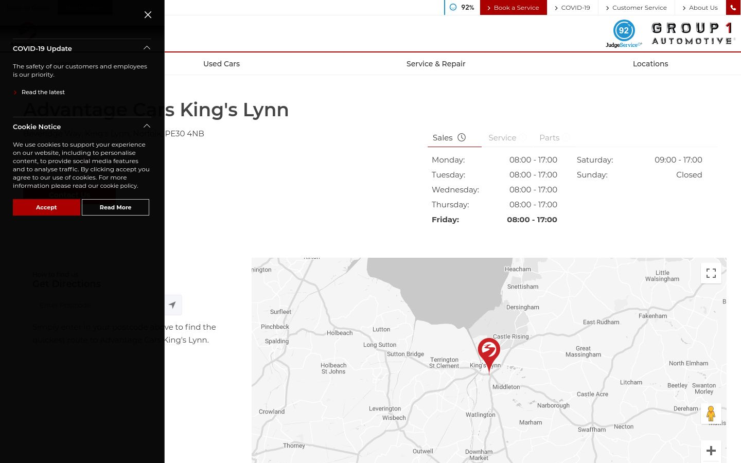Click Swaffham label on the map
This screenshot has height=463, width=741.
pyautogui.click(x=592, y=430)
